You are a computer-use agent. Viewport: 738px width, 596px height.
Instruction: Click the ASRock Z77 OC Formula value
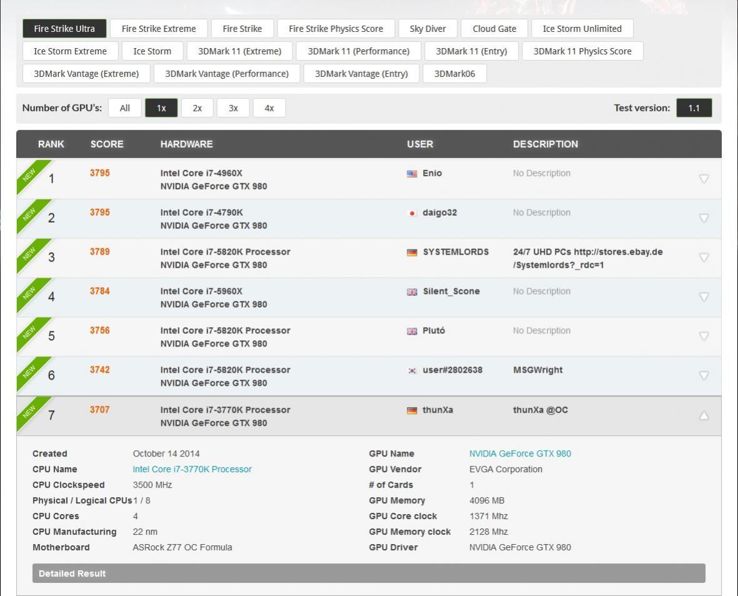click(182, 547)
